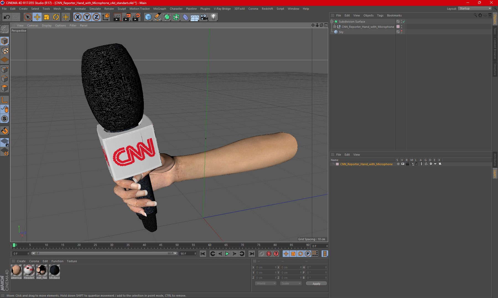Toggle Subdivision Surface green enable checkmark
The width and height of the screenshot is (498, 298).
click(404, 22)
